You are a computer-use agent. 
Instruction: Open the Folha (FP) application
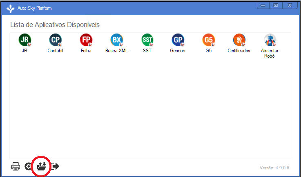coord(86,40)
